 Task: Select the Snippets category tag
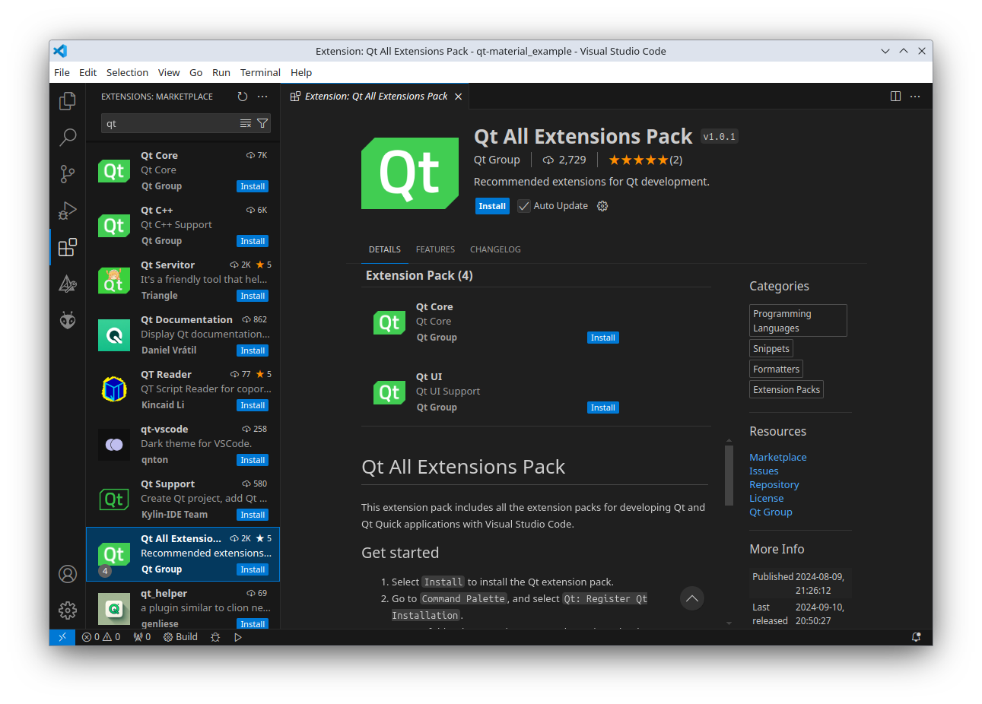point(771,348)
